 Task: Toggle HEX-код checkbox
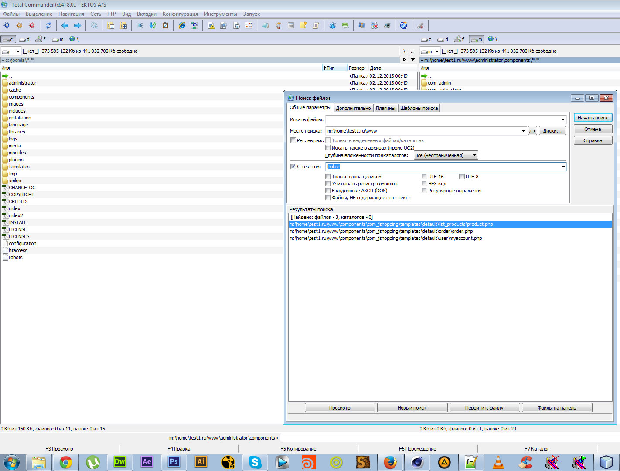(424, 184)
